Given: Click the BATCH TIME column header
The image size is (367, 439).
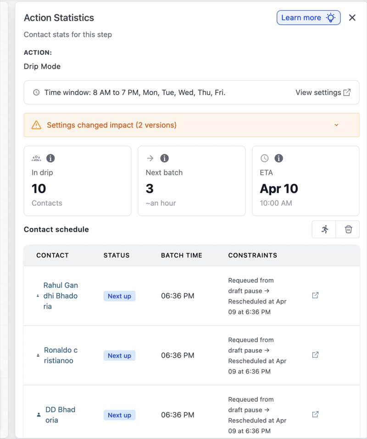Looking at the screenshot, I should tap(181, 255).
